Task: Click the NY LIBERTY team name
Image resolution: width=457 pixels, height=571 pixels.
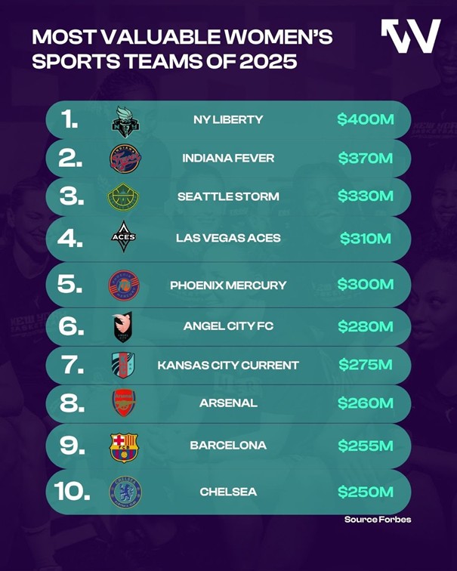Action: tap(228, 119)
